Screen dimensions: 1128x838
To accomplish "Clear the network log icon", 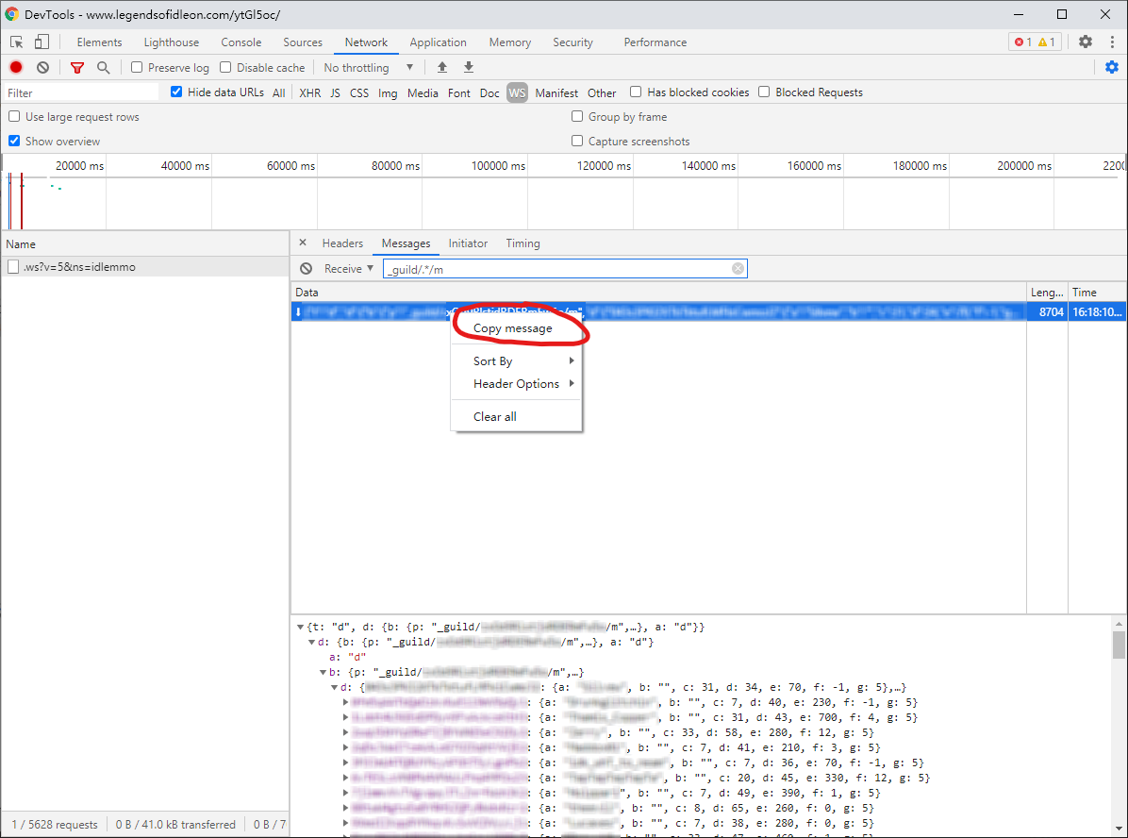I will point(43,67).
